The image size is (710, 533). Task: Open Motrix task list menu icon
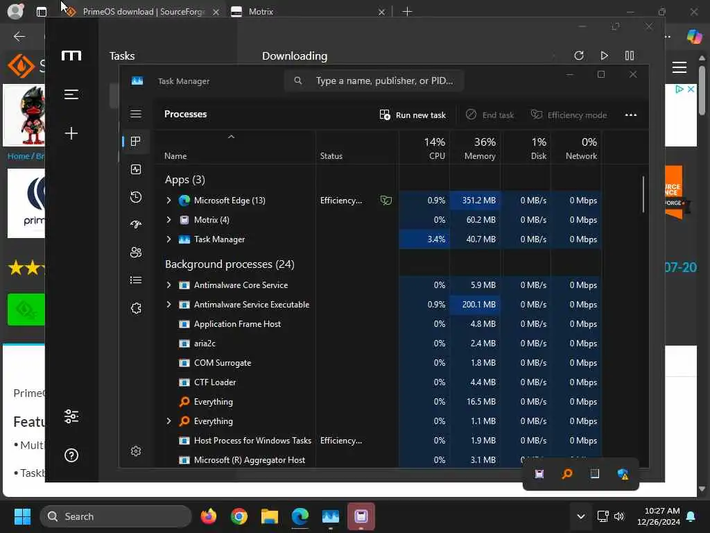point(71,94)
